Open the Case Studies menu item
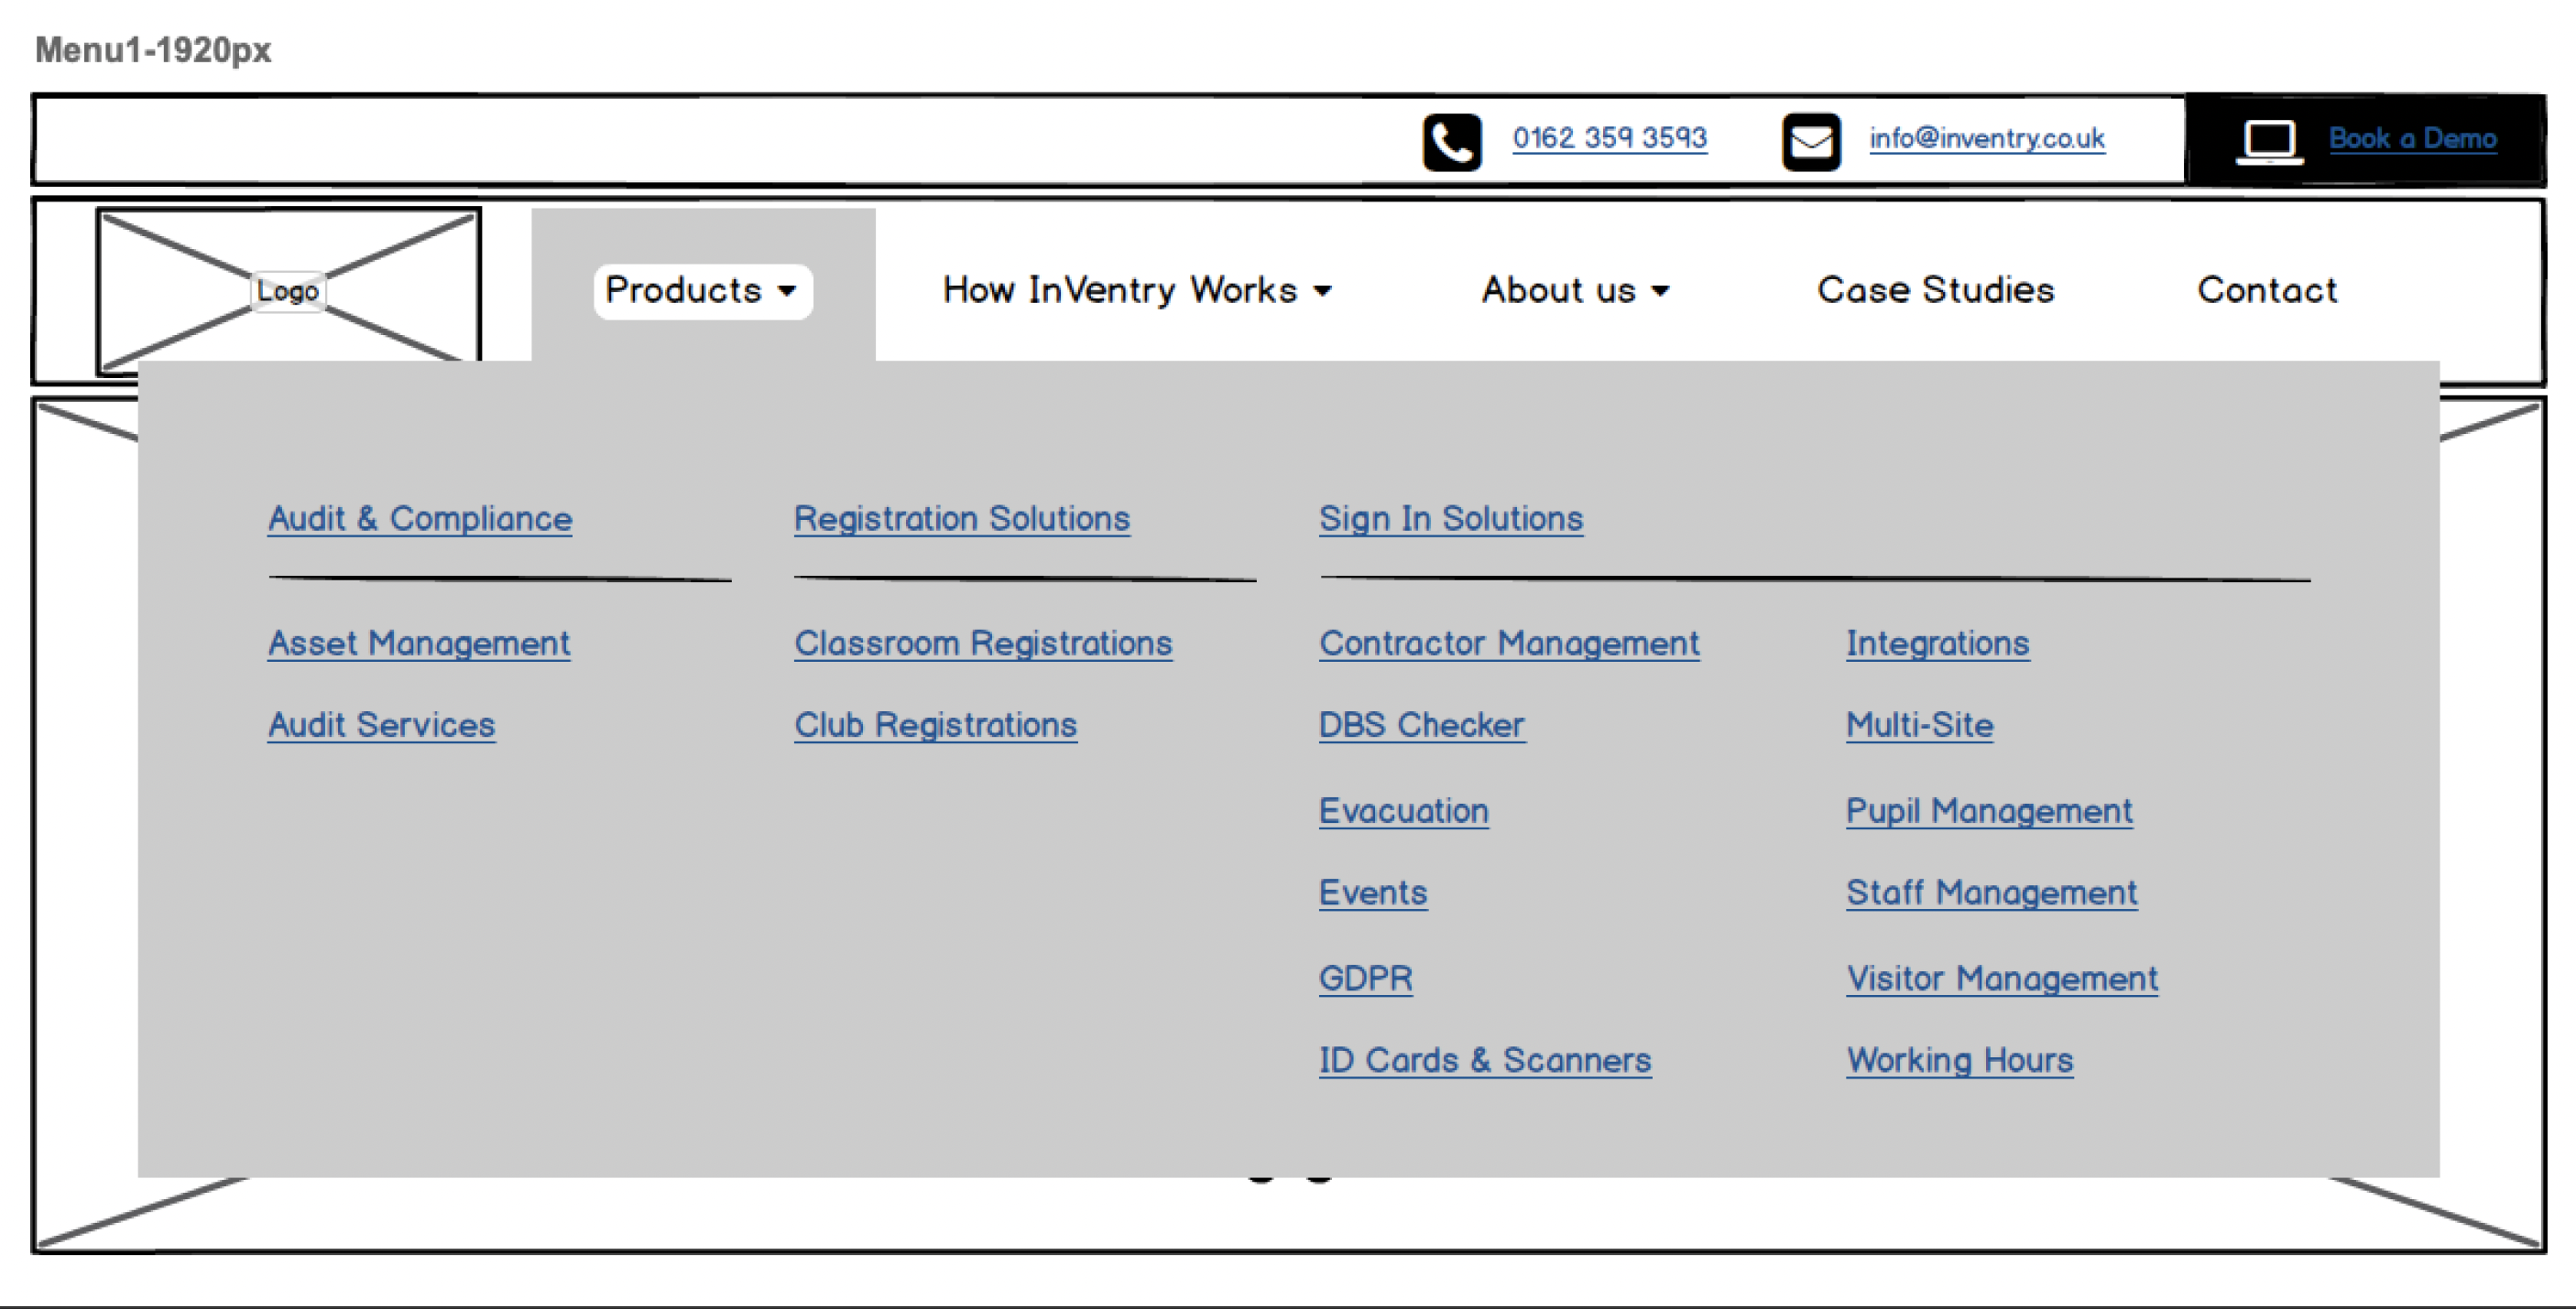The height and width of the screenshot is (1309, 2576). [1935, 290]
